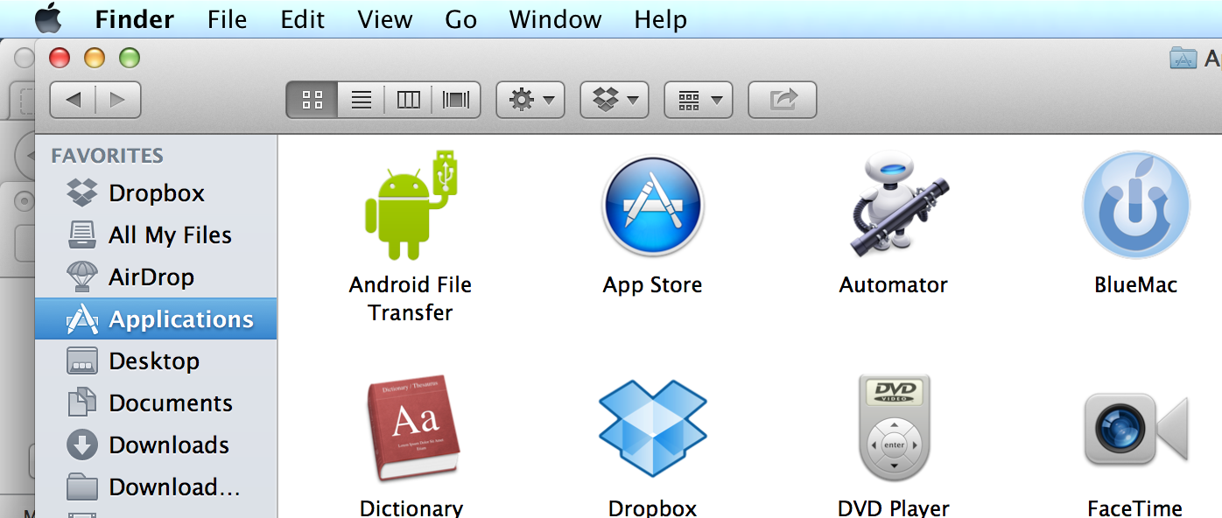Select the Dictionary book icon

pyautogui.click(x=411, y=429)
